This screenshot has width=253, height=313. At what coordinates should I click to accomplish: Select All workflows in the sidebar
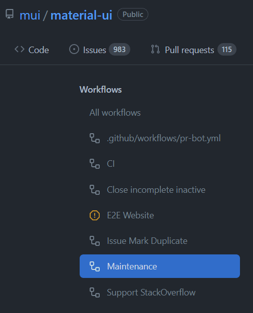click(115, 113)
